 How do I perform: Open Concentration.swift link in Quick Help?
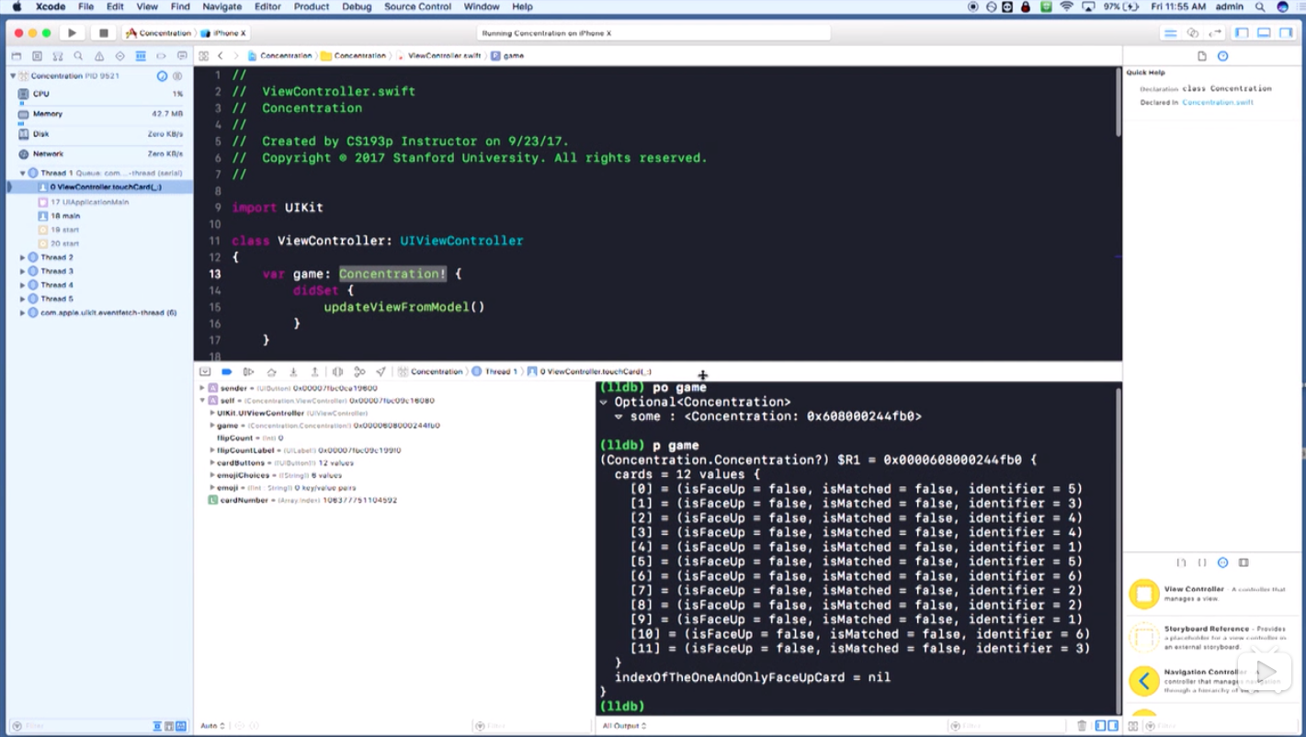[x=1218, y=103]
